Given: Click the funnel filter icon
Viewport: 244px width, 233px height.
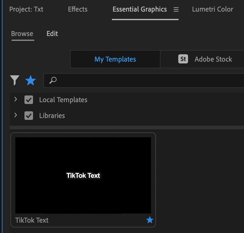Looking at the screenshot, I should [x=15, y=81].
